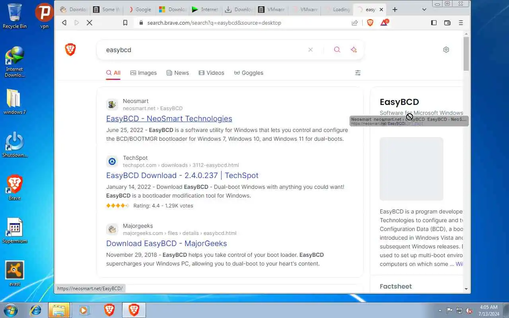Click the techspot.com downloads breadcrumb

[181, 165]
